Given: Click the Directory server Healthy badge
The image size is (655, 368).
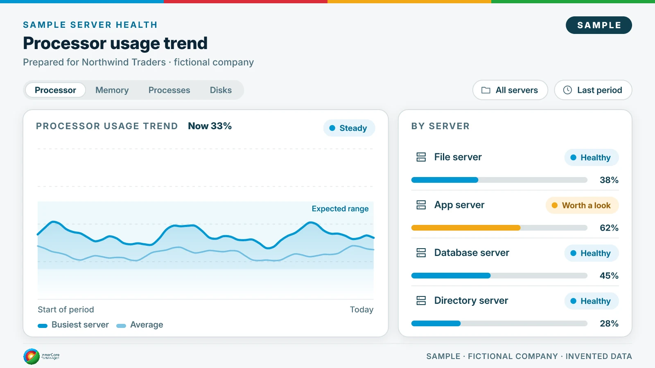Looking at the screenshot, I should click(592, 301).
